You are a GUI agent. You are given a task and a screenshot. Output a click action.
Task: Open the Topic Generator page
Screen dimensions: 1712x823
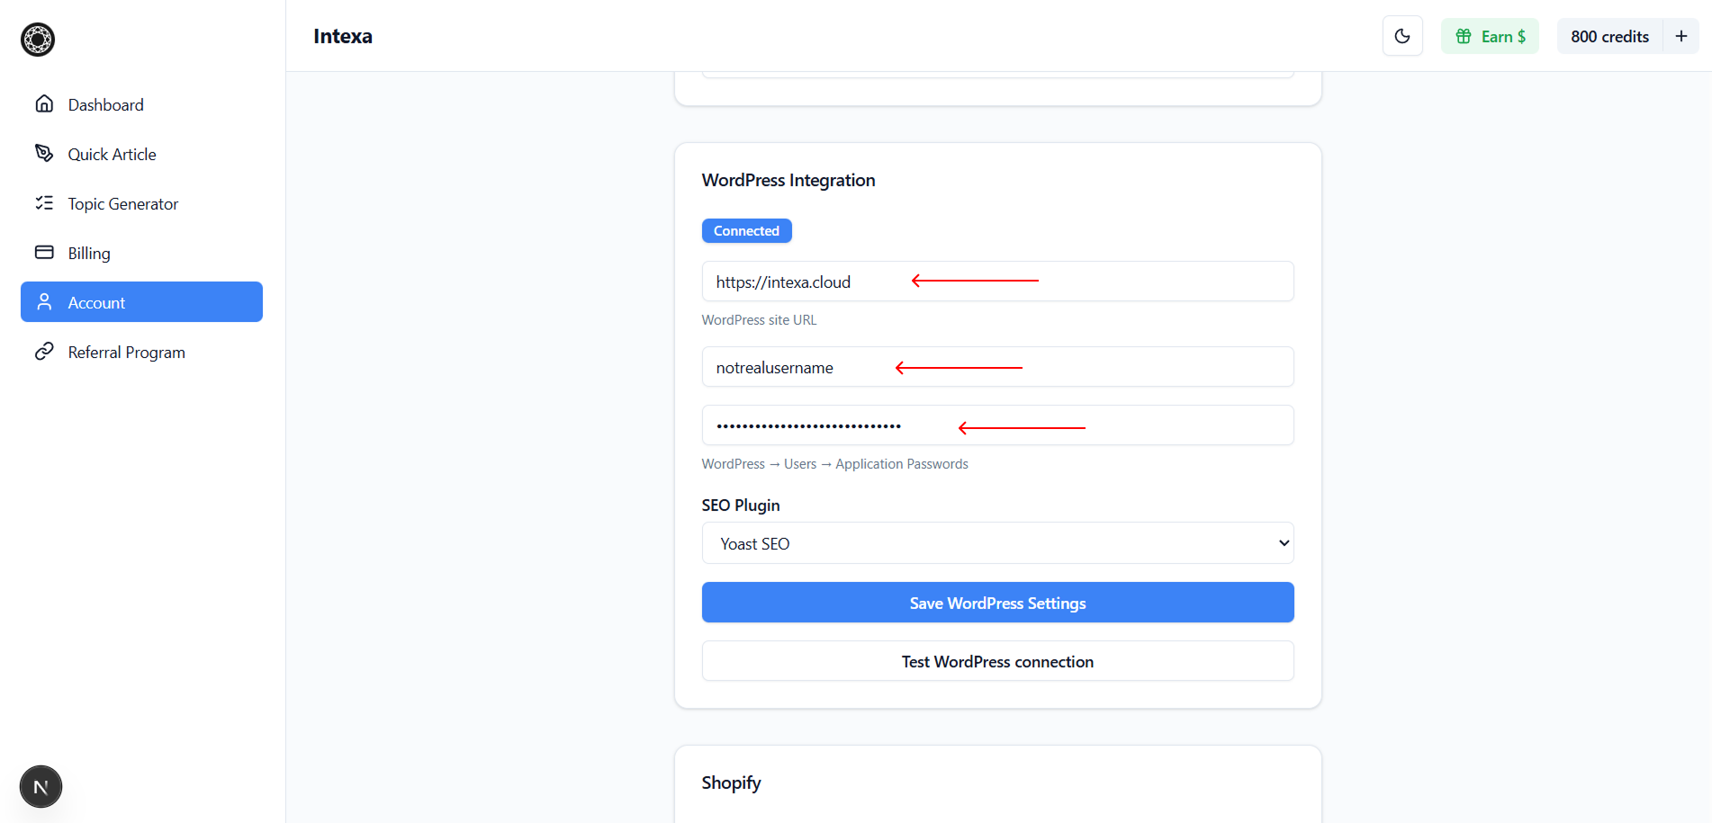click(x=123, y=204)
